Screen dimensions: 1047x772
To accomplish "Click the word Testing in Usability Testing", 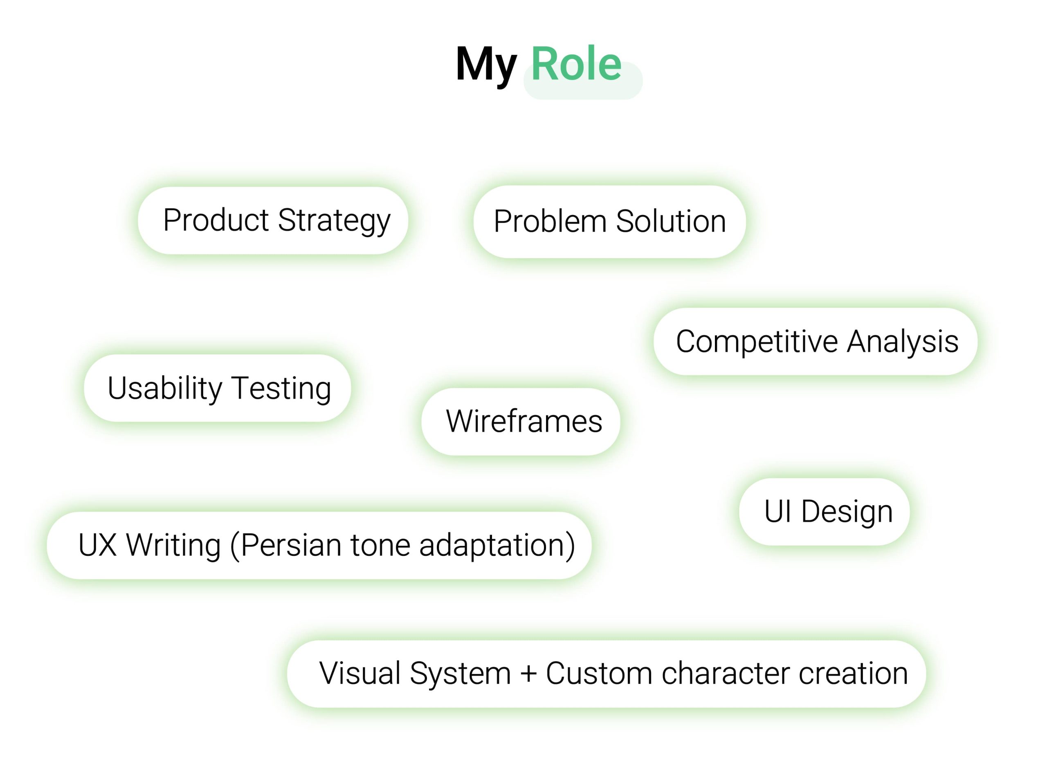I will pos(281,389).
